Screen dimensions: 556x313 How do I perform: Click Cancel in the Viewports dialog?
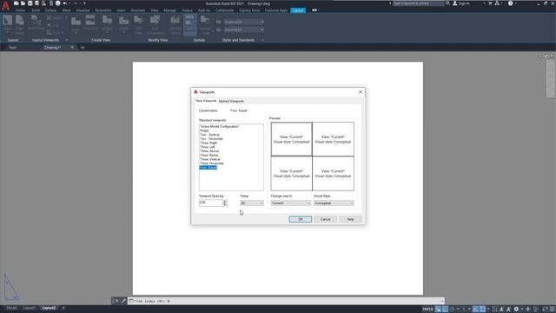[x=325, y=219]
